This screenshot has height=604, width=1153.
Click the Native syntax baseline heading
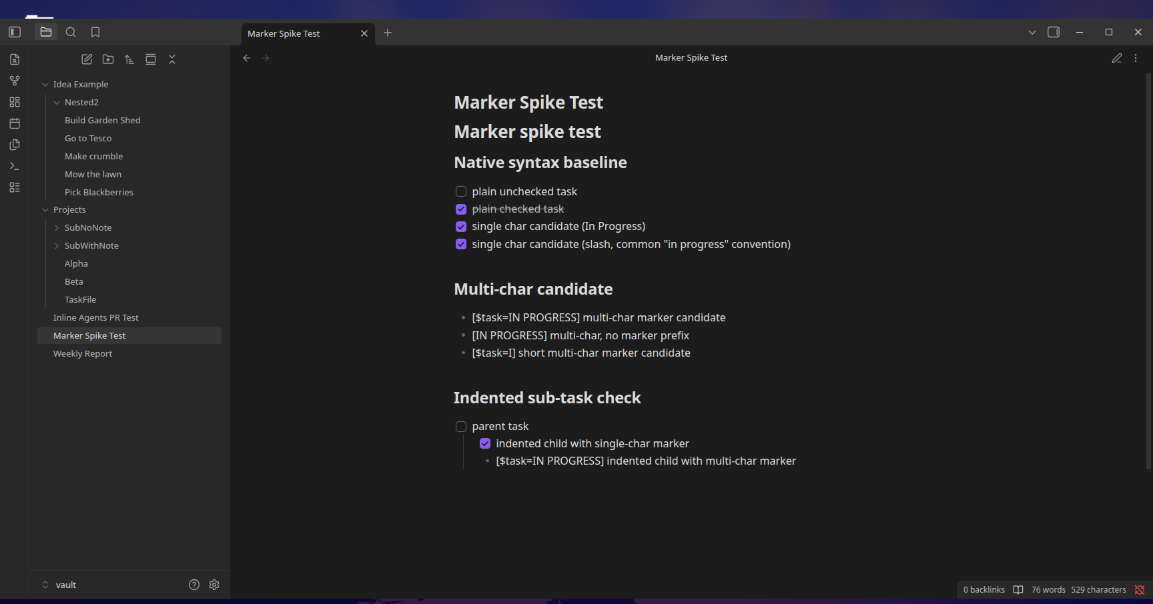coord(540,162)
